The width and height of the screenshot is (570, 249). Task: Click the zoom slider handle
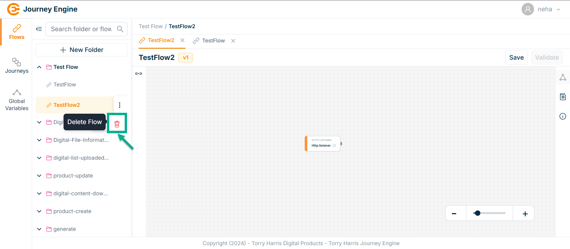point(477,213)
